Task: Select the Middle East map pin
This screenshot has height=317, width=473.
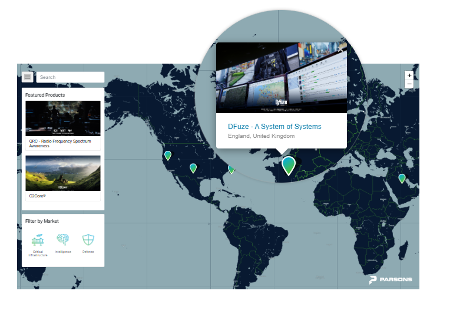Action: [x=402, y=179]
